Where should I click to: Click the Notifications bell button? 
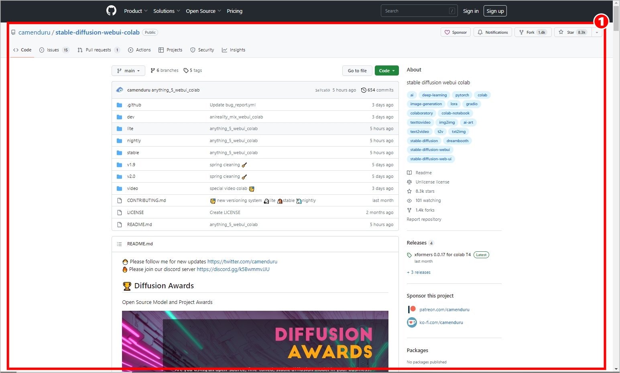492,32
